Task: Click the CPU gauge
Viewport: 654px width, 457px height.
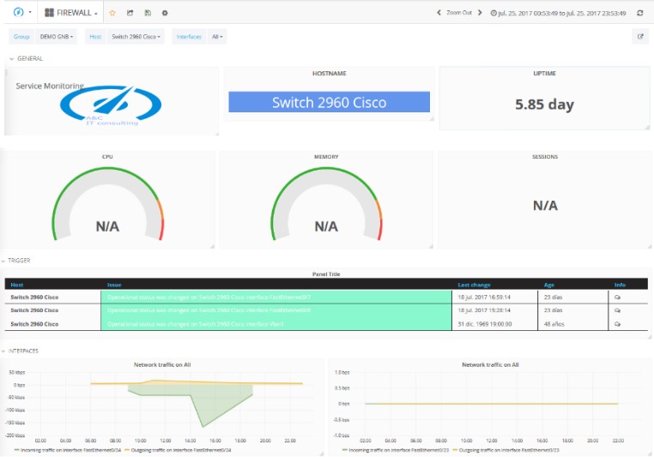Action: (x=107, y=204)
